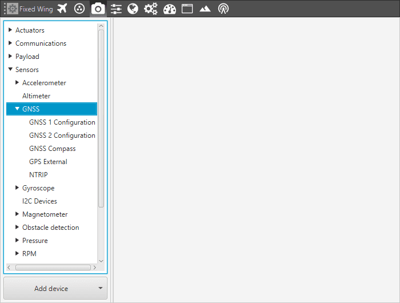The width and height of the screenshot is (400, 303).
Task: Click the Obstacle detection label
Action: [x=50, y=228]
